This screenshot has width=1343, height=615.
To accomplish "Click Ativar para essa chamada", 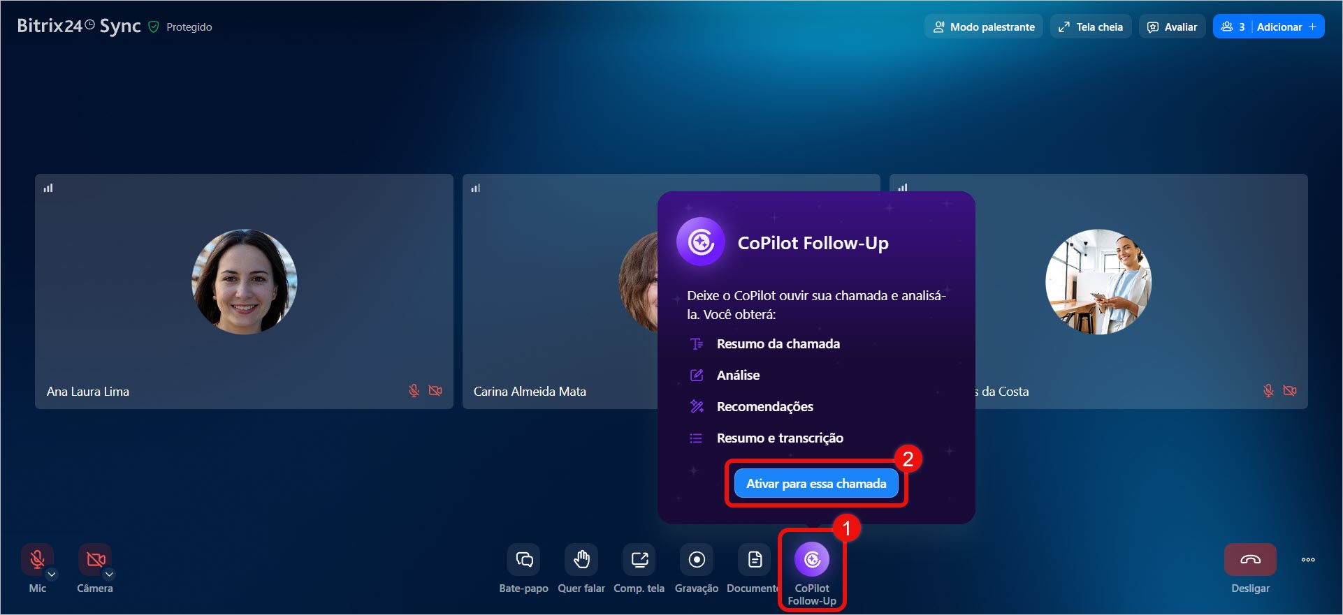I will tap(816, 484).
